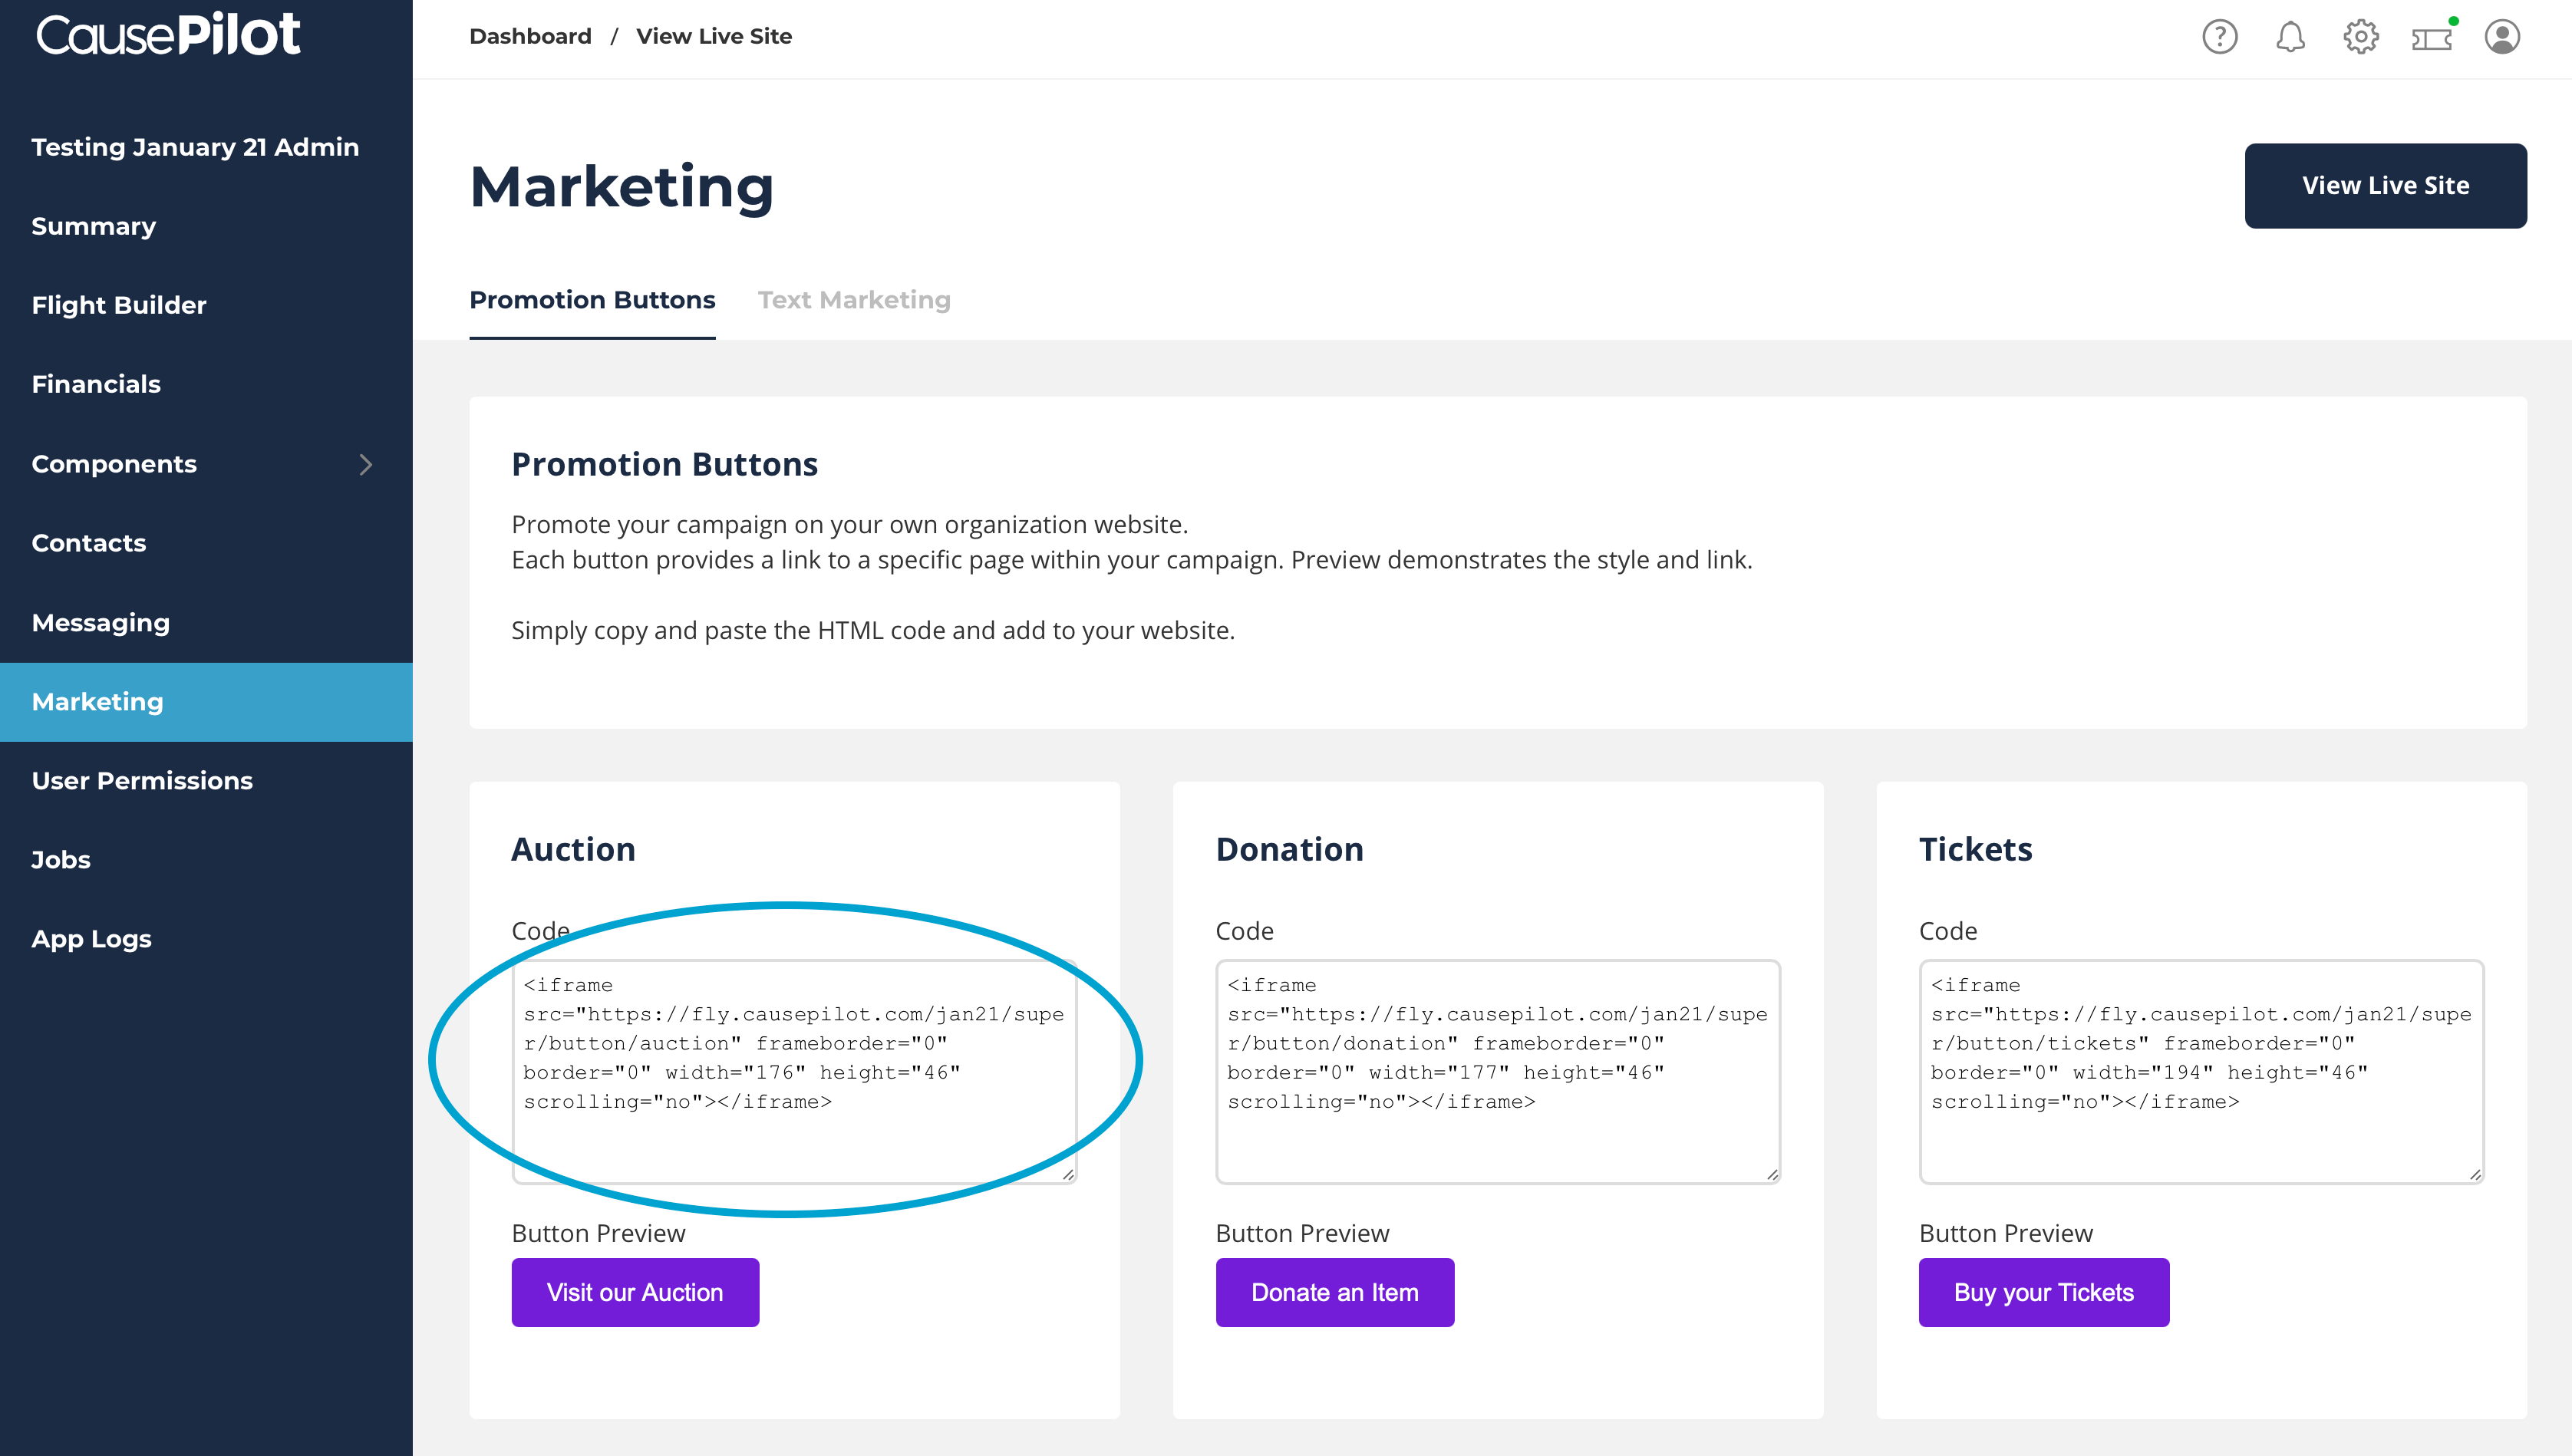Focus the Donation iframe code textarea
Viewport: 2572px width, 1456px height.
pos(1497,1070)
